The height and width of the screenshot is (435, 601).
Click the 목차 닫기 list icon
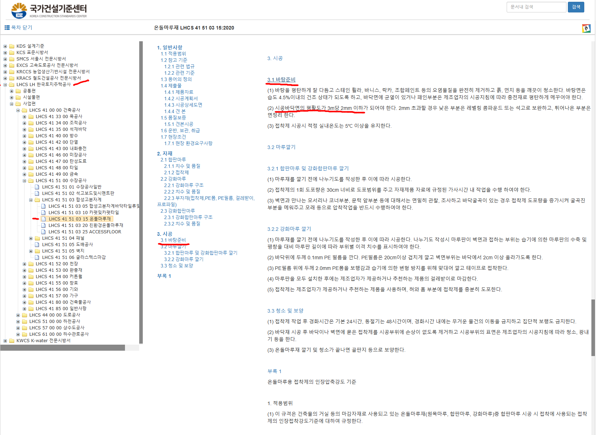coord(7,28)
